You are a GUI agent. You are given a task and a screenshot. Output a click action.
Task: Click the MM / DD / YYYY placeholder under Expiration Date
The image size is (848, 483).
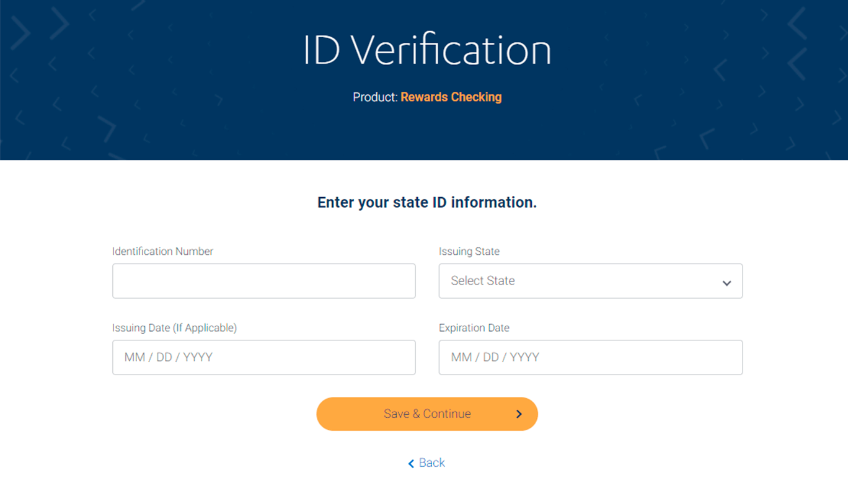click(495, 357)
